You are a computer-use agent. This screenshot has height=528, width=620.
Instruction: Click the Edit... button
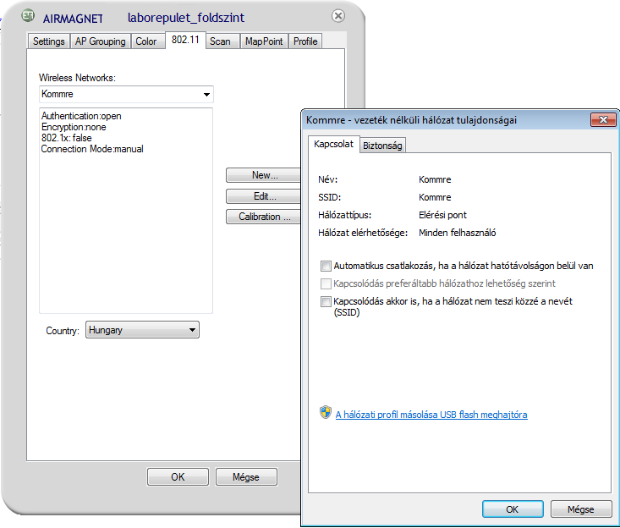[264, 196]
